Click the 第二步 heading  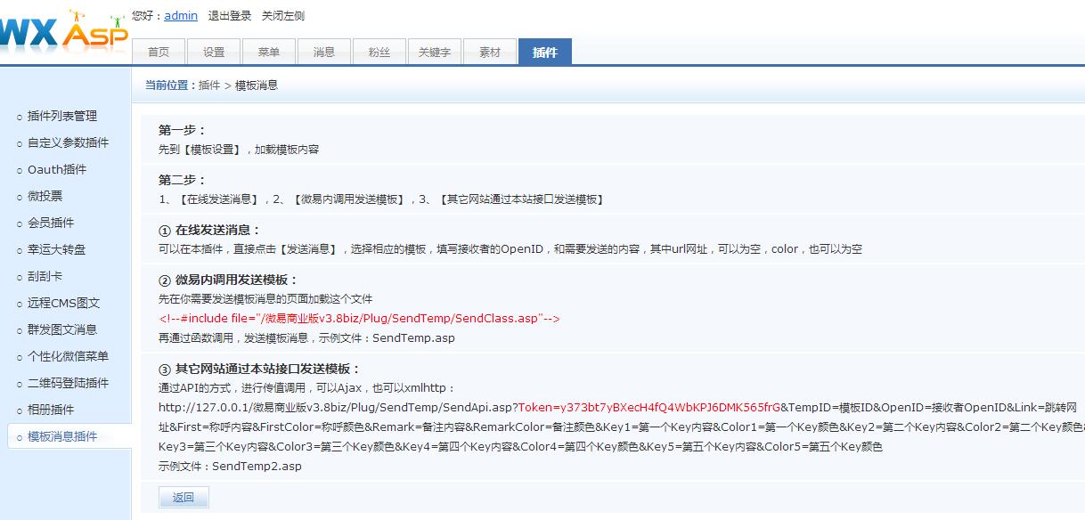click(x=183, y=180)
